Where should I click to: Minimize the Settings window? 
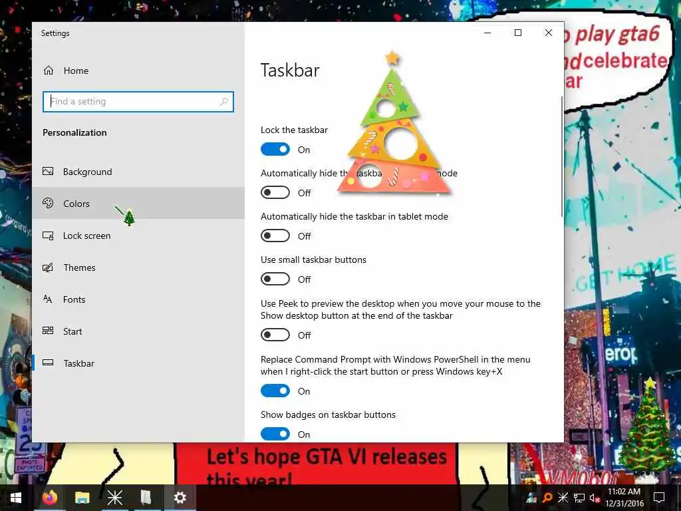pyautogui.click(x=487, y=33)
